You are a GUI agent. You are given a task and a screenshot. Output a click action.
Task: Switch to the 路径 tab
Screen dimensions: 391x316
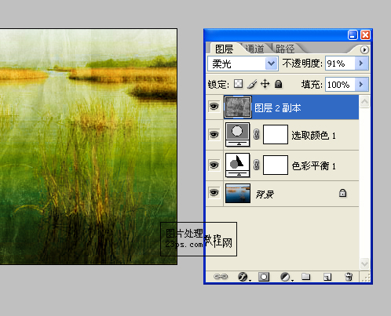[x=285, y=49]
